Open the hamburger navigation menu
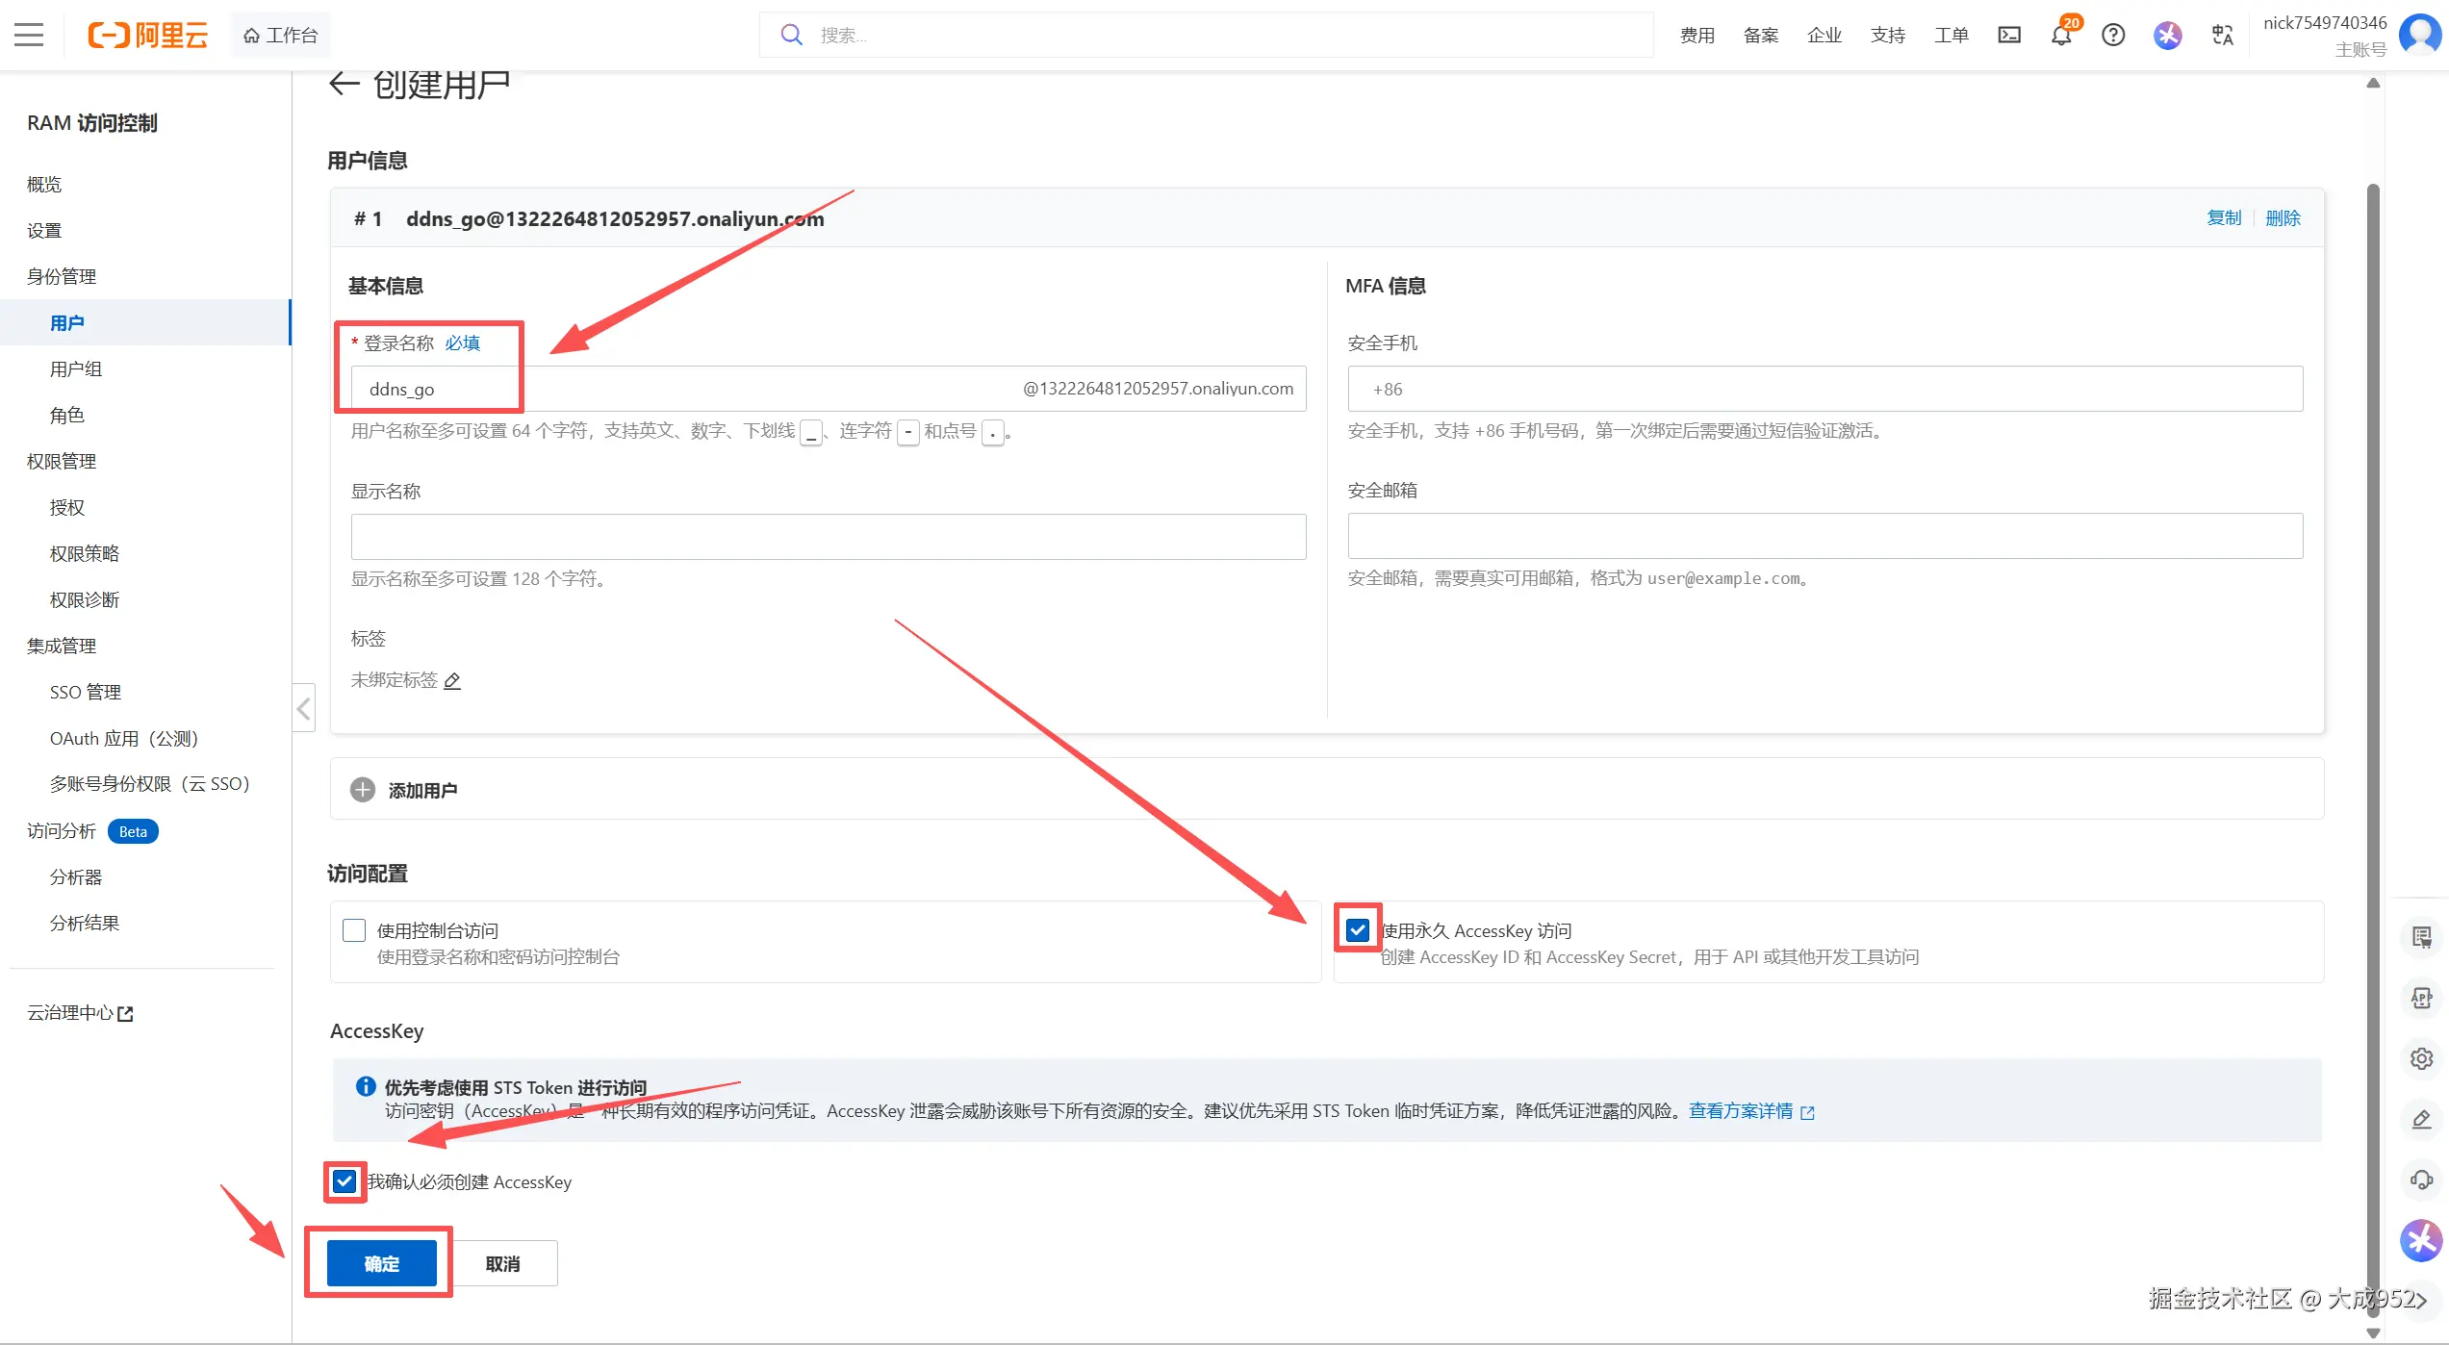 click(x=29, y=36)
